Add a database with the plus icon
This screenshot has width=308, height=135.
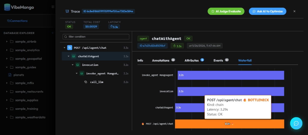53,33
